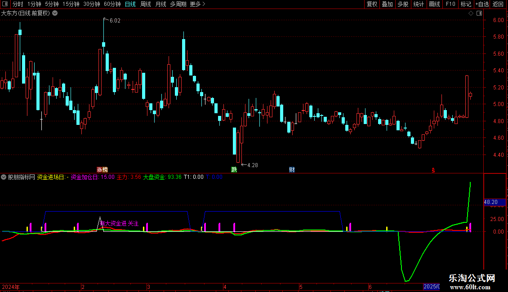The width and height of the screenshot is (508, 292).
Task: Click the 资金加仓日: 15.00 value
Action: click(x=93, y=177)
